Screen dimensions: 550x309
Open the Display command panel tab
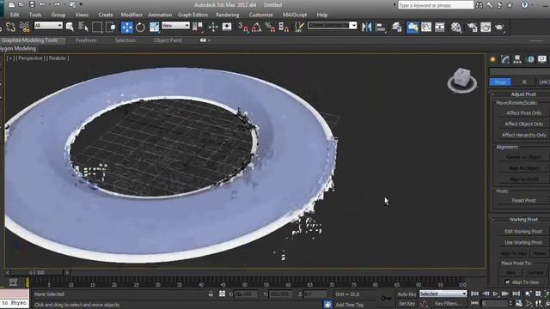542,59
